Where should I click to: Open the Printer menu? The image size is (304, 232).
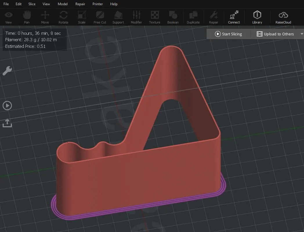point(97,4)
